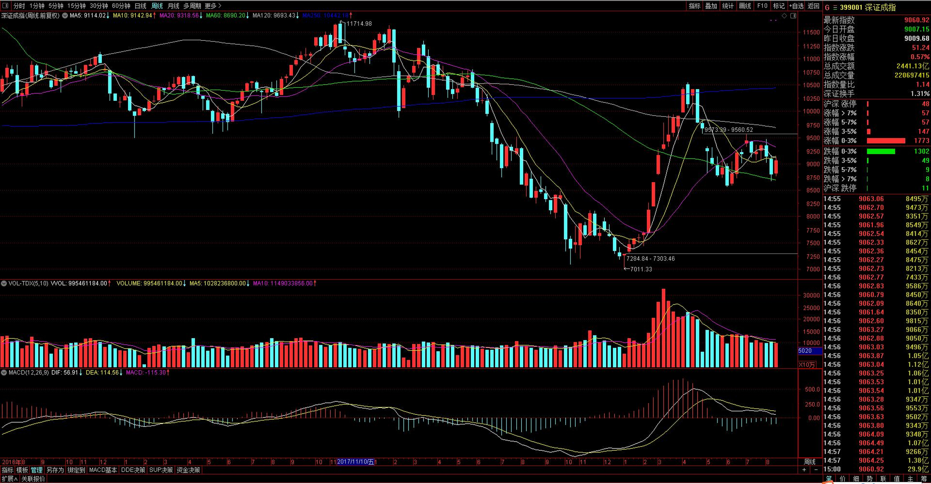This screenshot has width=931, height=484.
Task: Switch to 筹 chip distribution tab
Action: (x=924, y=479)
